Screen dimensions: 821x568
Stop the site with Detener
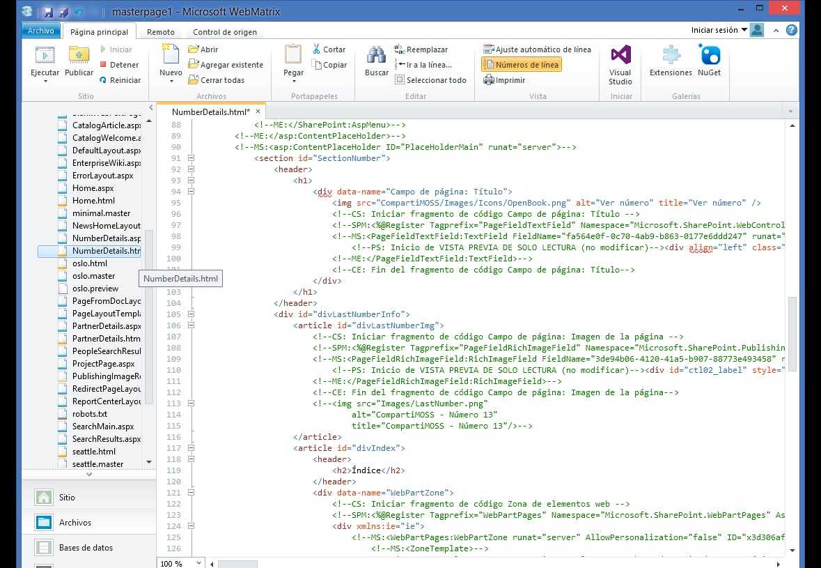[119, 65]
